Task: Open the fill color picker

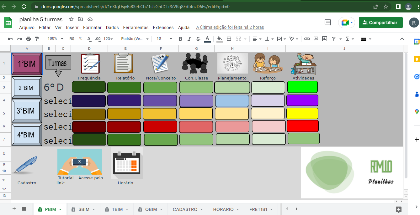Action: (220, 39)
